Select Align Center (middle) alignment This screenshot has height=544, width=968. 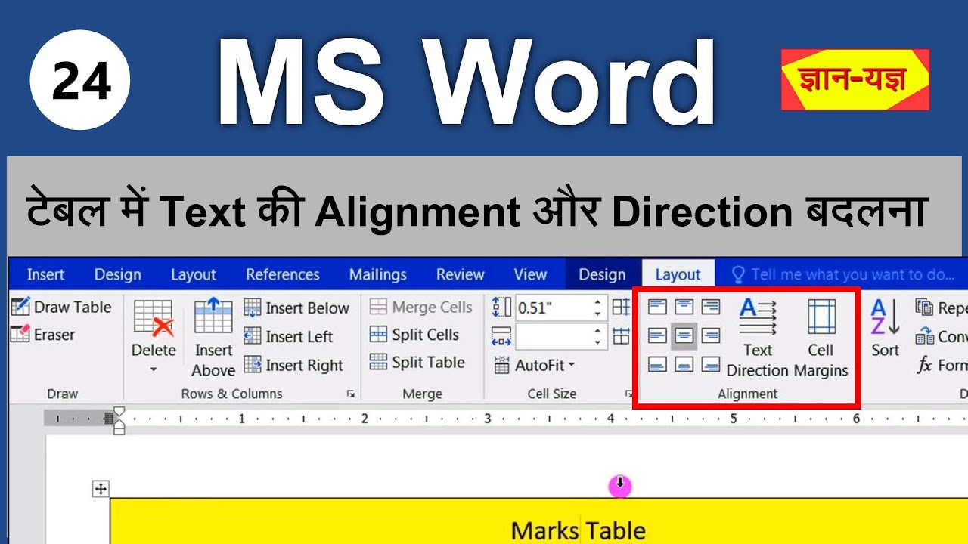point(684,335)
